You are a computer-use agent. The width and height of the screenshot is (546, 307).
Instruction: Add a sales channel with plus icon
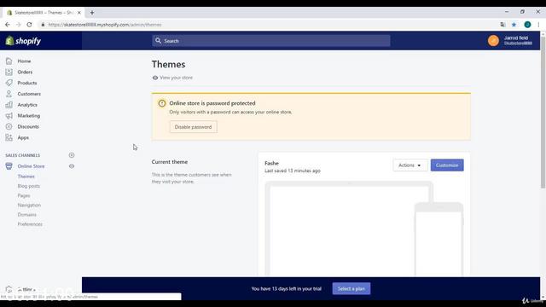(72, 155)
